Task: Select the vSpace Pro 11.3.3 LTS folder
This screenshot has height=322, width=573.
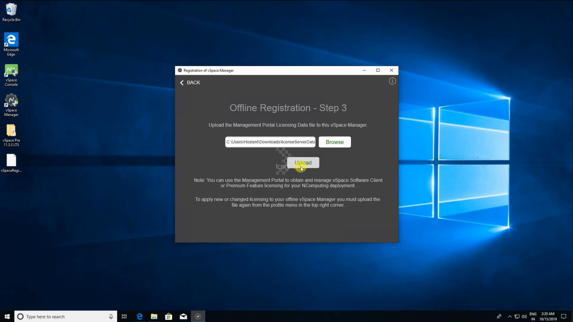Action: point(11,135)
